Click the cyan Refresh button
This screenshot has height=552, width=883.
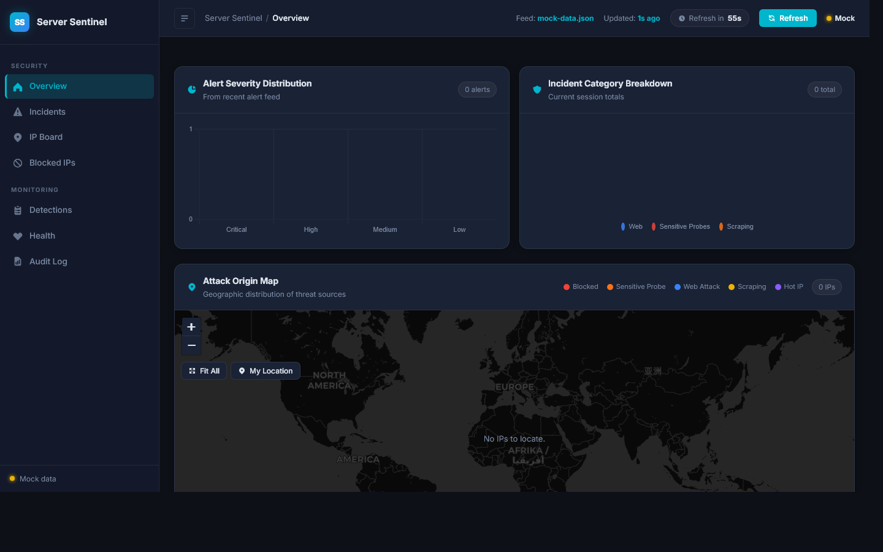[x=787, y=18]
